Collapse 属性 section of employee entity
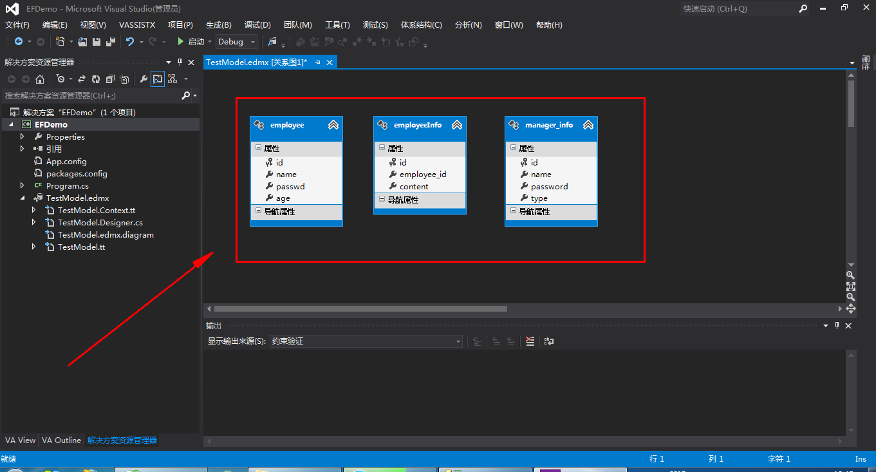Viewport: 876px width, 472px height. pos(258,148)
